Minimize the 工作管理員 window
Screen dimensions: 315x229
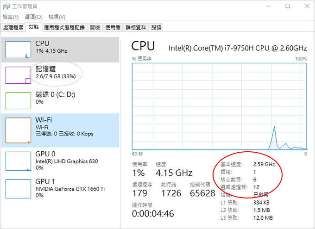(268, 6)
